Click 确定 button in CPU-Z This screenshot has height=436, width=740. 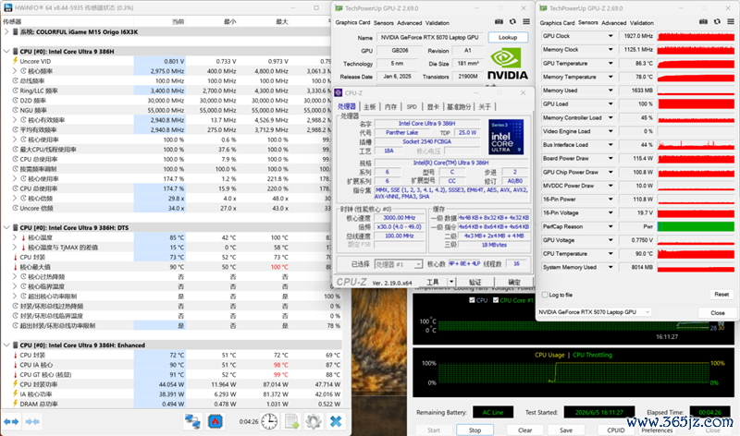click(514, 282)
